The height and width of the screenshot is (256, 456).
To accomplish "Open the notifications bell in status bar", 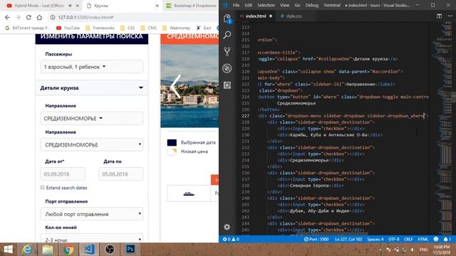I will (x=447, y=239).
